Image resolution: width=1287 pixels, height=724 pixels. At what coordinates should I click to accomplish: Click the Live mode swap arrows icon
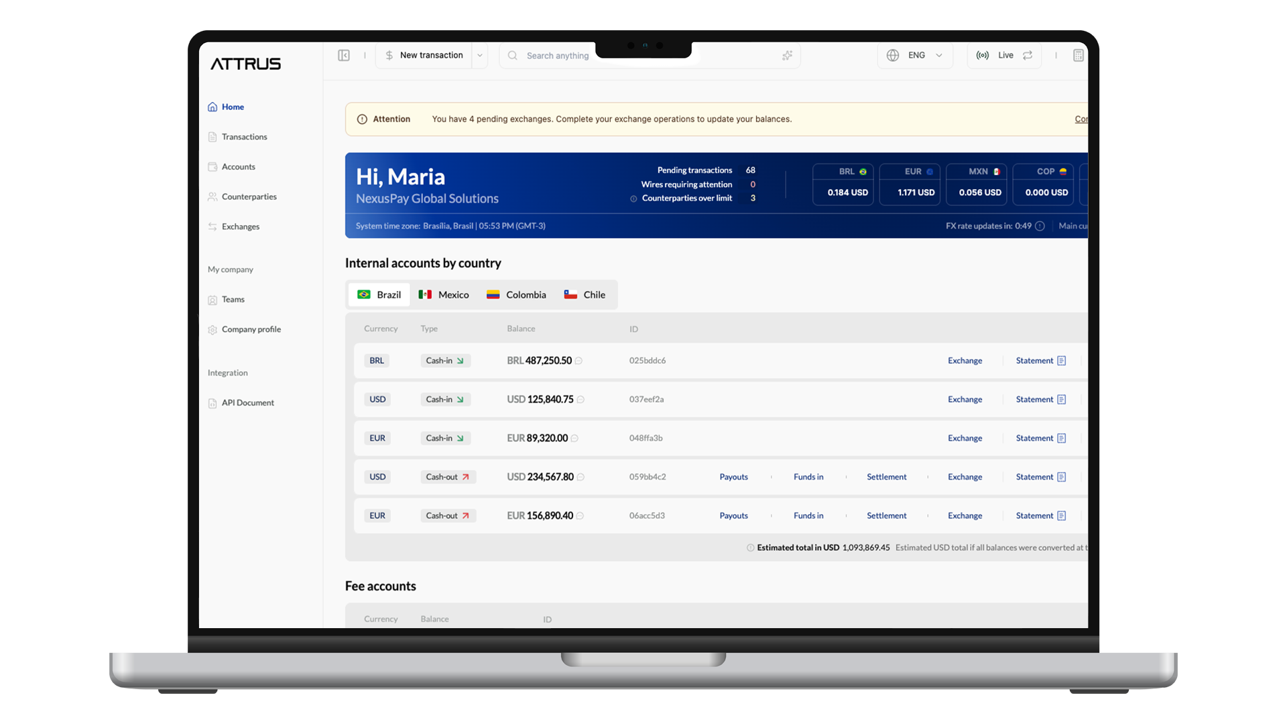[1028, 56]
